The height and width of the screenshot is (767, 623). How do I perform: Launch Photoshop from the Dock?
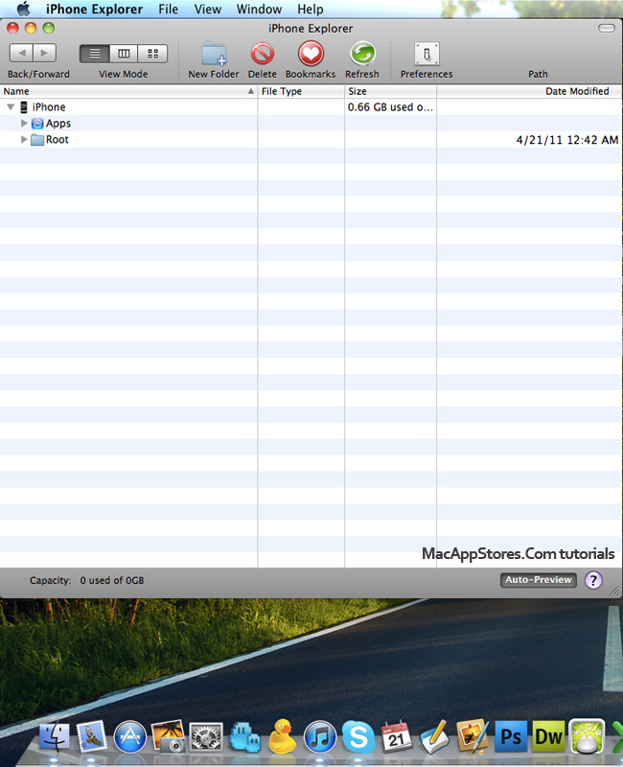pos(511,736)
